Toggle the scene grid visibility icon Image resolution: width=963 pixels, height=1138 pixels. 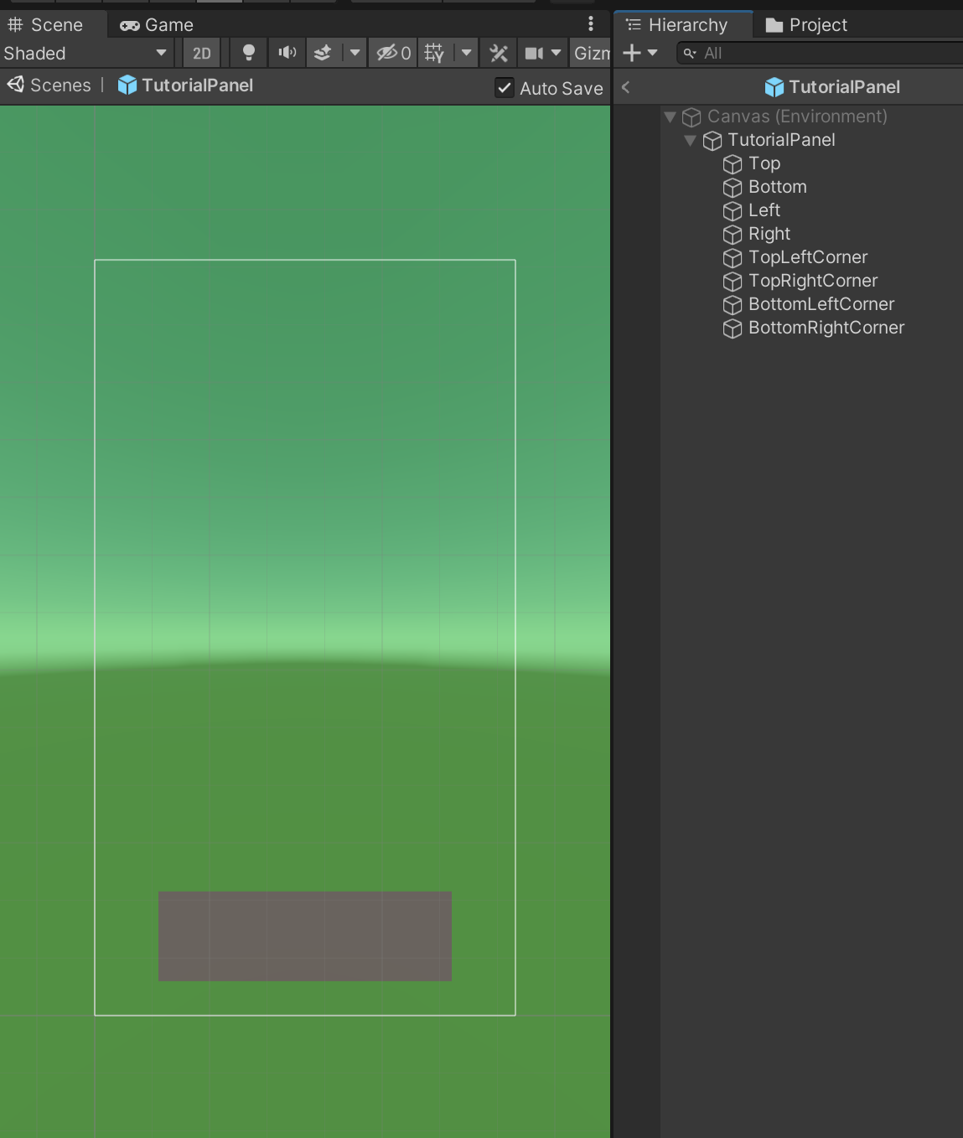pyautogui.click(x=434, y=53)
